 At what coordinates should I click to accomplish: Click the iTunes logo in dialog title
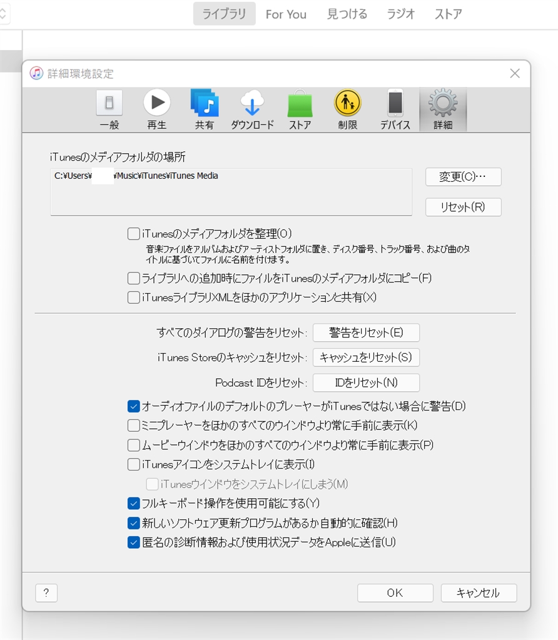point(36,74)
